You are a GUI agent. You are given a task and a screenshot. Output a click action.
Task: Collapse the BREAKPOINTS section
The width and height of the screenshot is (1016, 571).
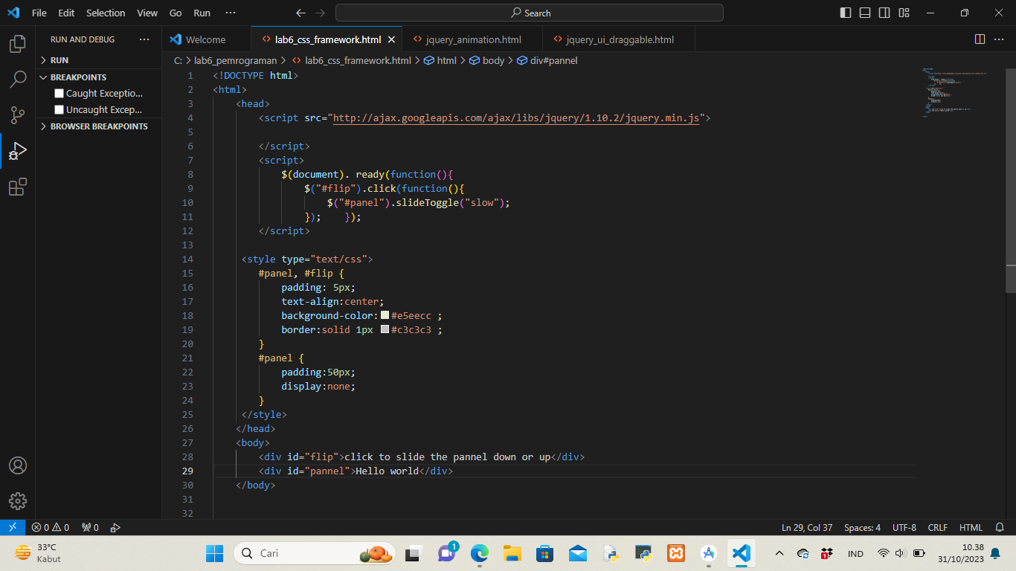(43, 77)
